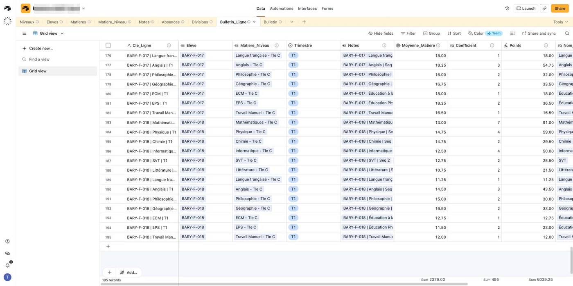The image size is (573, 286).
Task: Expand the base name dropdown chevron
Action: coord(83,8)
